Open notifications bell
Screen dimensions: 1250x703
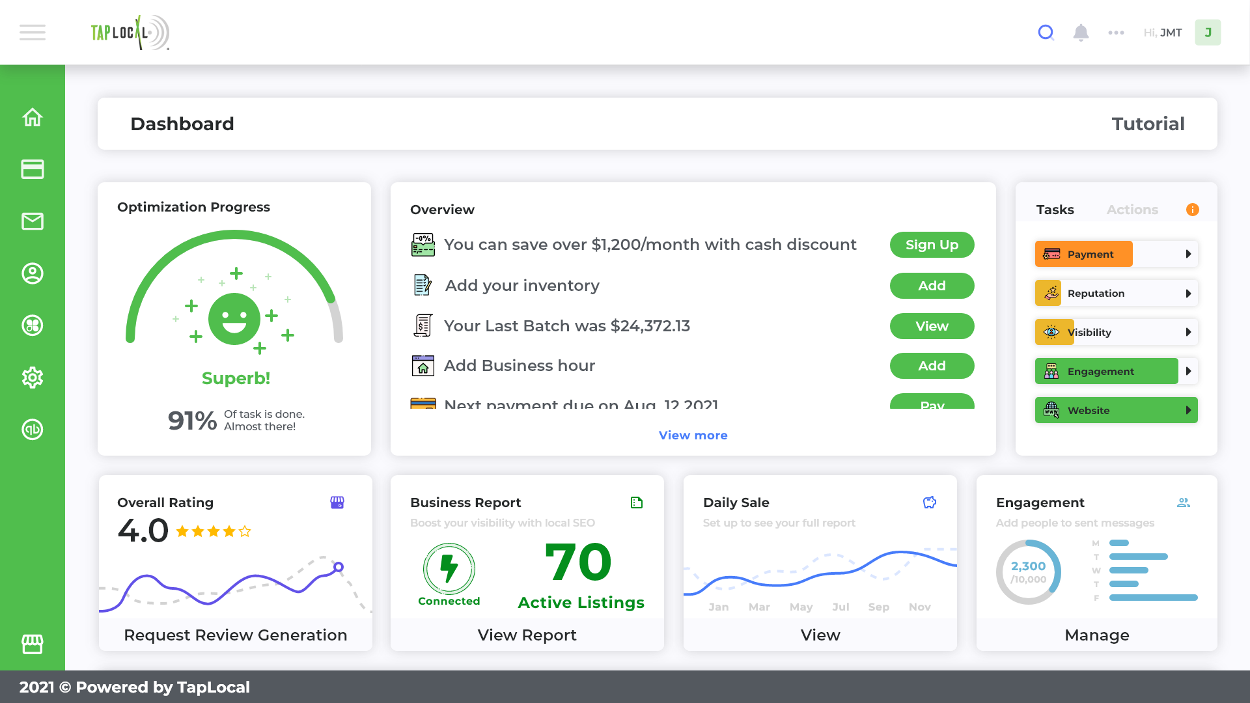click(x=1081, y=33)
